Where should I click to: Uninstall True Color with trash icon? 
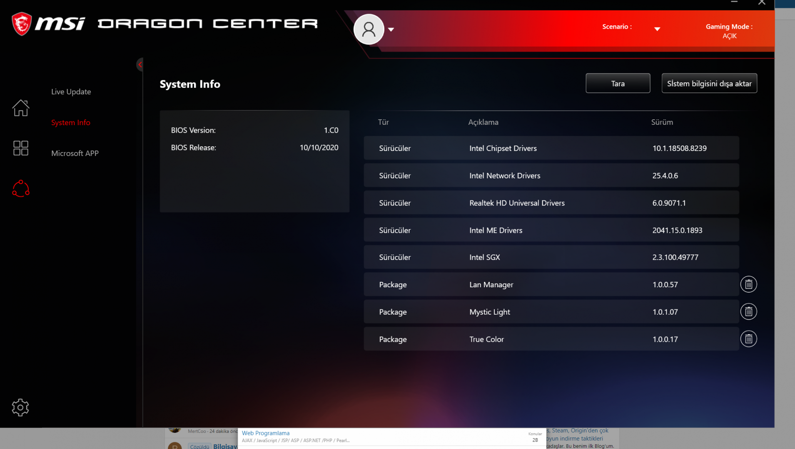748,339
